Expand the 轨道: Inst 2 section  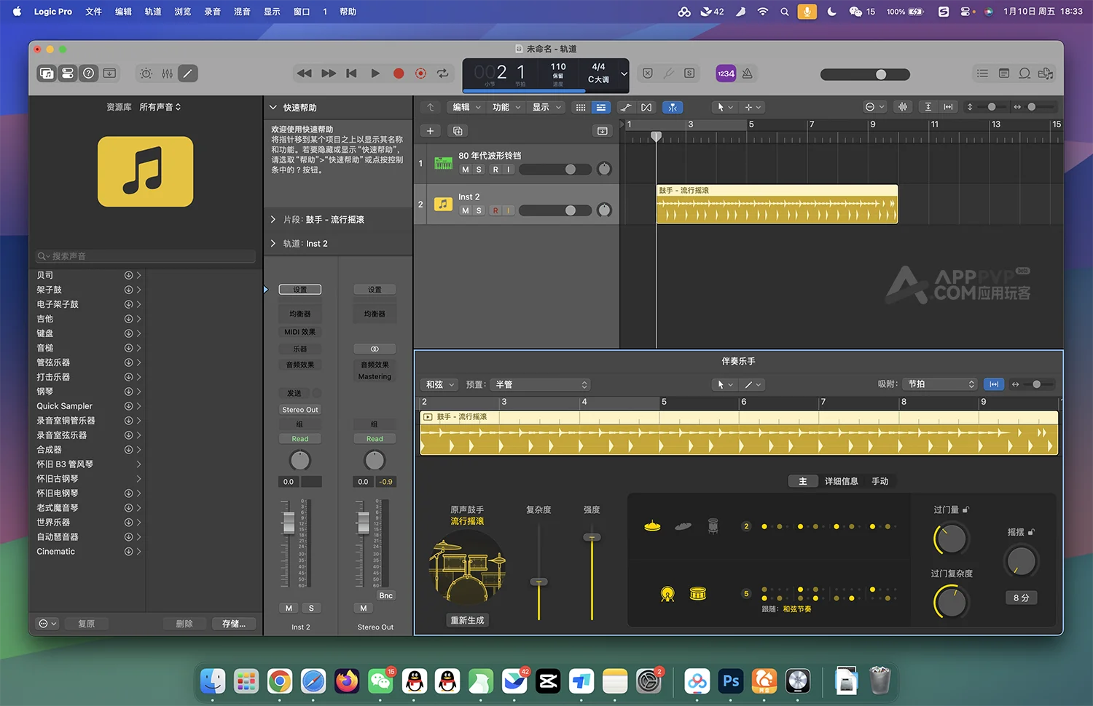273,244
